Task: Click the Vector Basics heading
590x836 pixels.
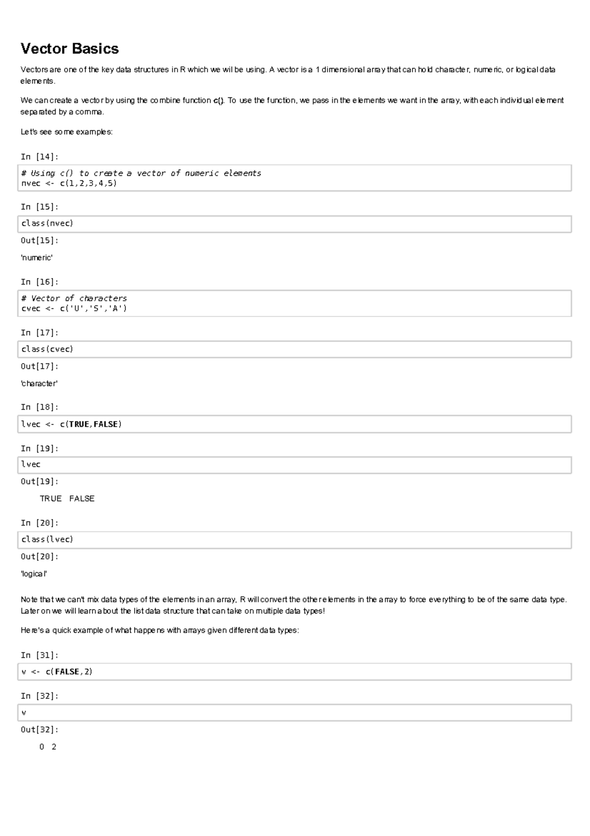Action: (x=69, y=49)
